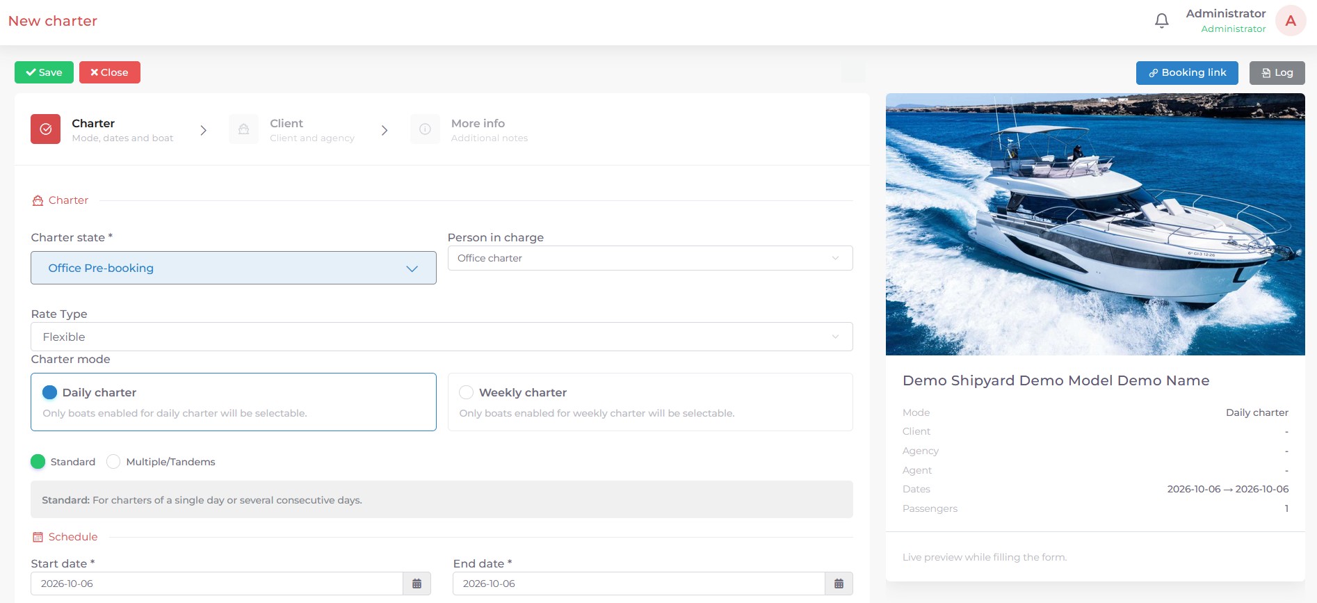Select the Weekly charter radio option
The height and width of the screenshot is (603, 1317).
click(x=466, y=392)
